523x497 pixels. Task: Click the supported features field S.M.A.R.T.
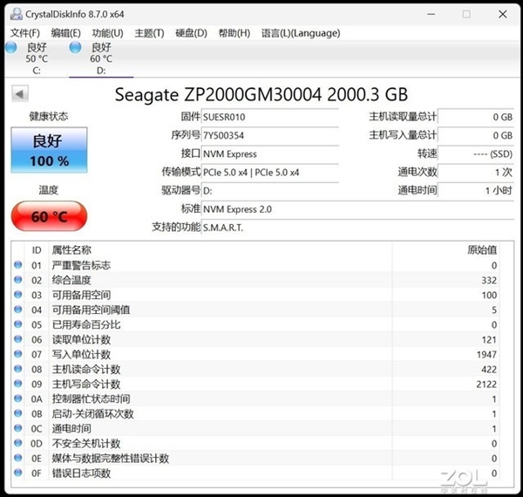[x=357, y=228]
